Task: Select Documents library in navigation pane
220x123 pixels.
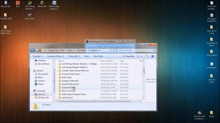Action: click(x=41, y=74)
